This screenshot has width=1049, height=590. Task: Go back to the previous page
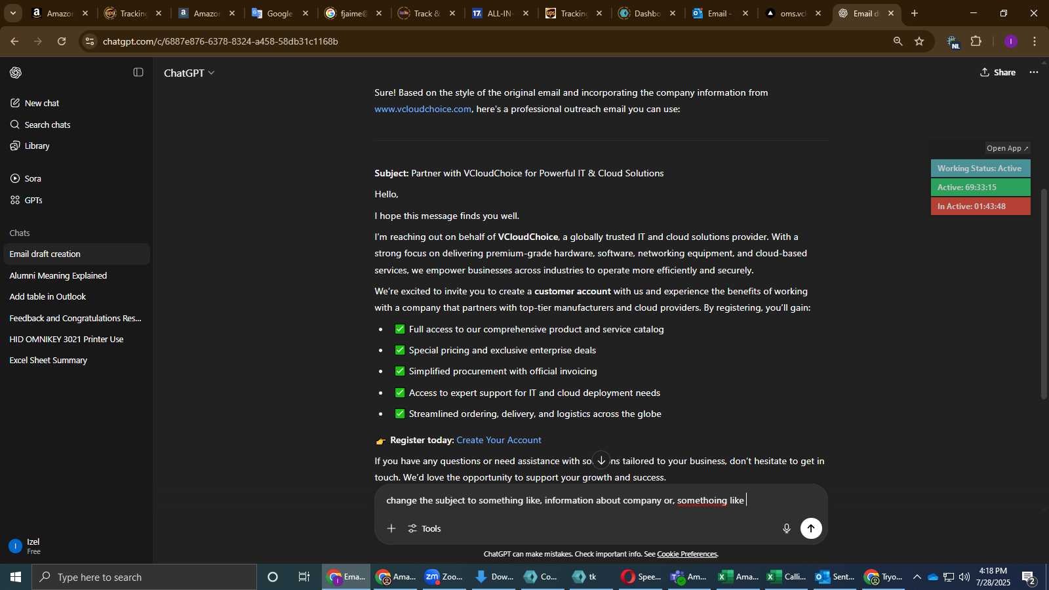[x=14, y=41]
